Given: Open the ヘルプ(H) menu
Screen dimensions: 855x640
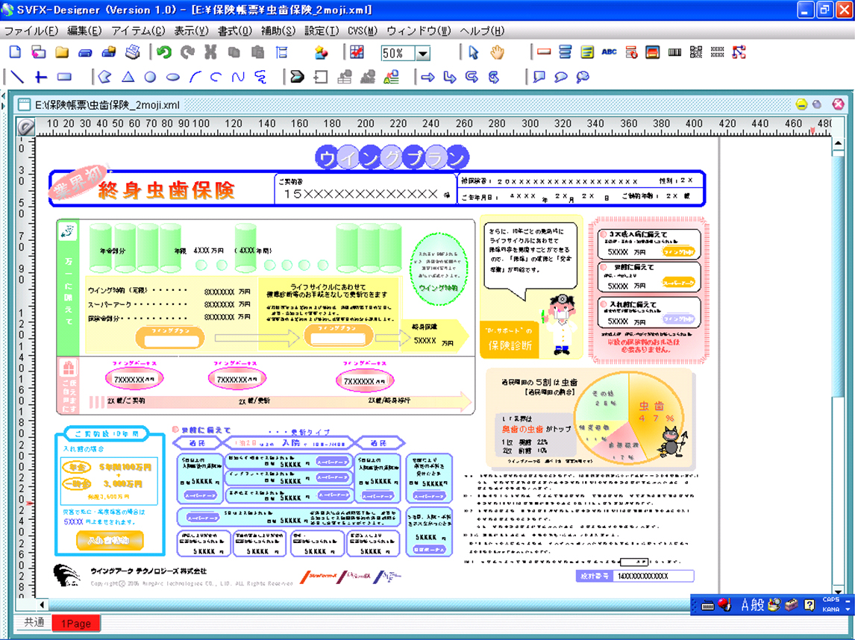Looking at the screenshot, I should pyautogui.click(x=483, y=31).
